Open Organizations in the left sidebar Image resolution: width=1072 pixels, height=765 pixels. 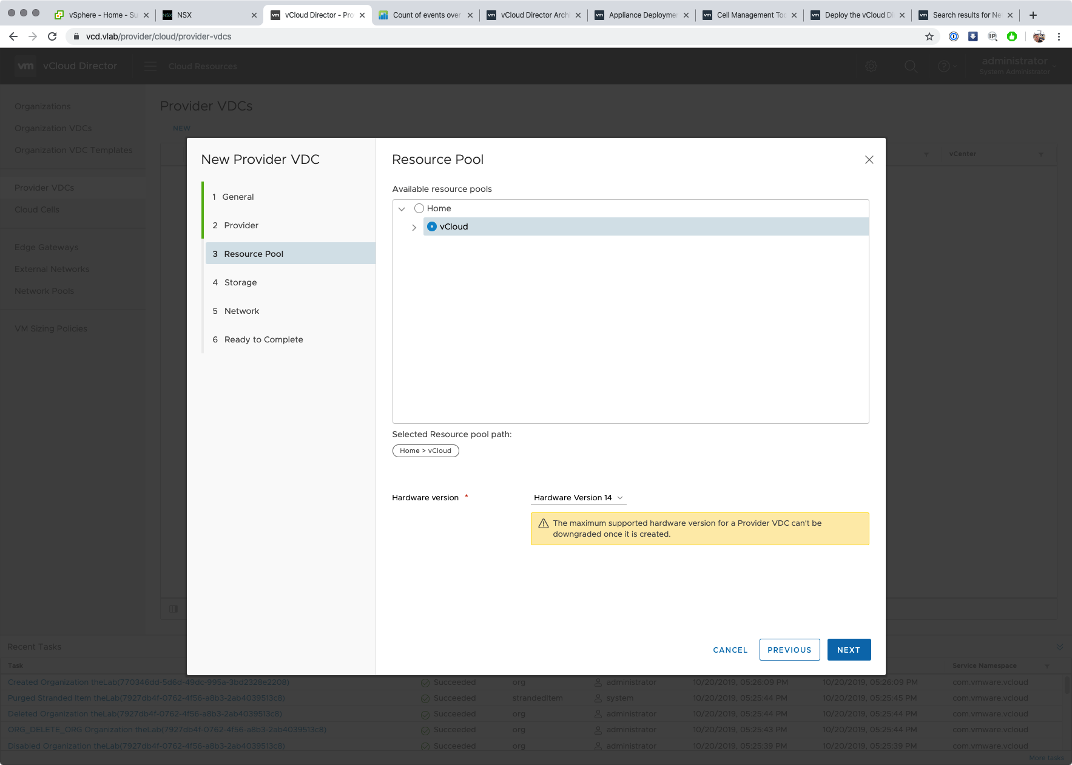42,106
